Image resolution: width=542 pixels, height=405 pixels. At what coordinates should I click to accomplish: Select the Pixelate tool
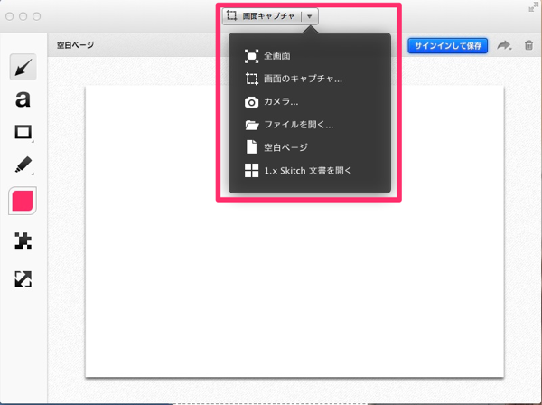pyautogui.click(x=23, y=240)
